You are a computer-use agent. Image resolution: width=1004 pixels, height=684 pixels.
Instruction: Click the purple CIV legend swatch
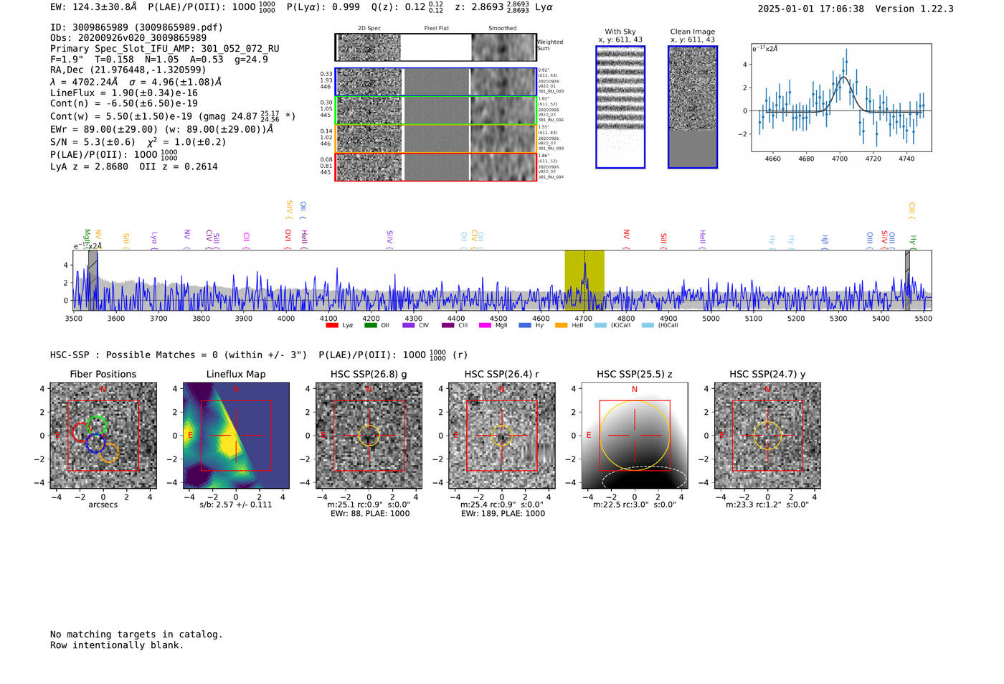(409, 325)
